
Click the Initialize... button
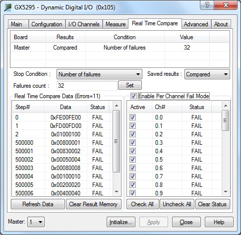coord(121,222)
